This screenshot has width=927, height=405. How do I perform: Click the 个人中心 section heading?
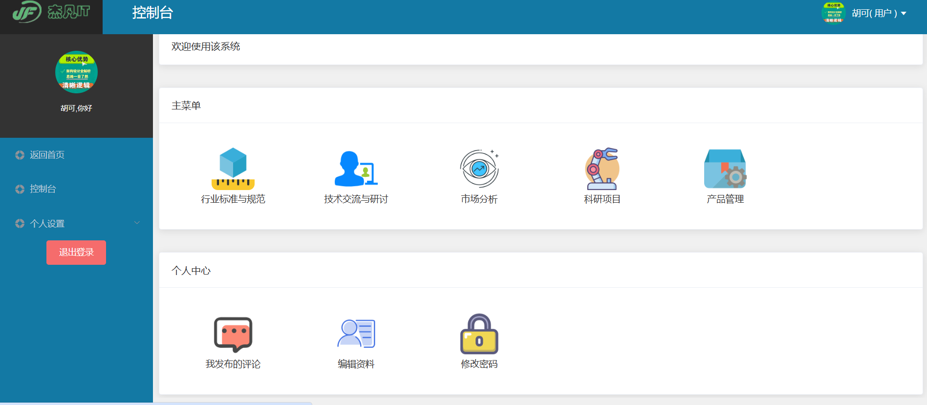coord(191,271)
